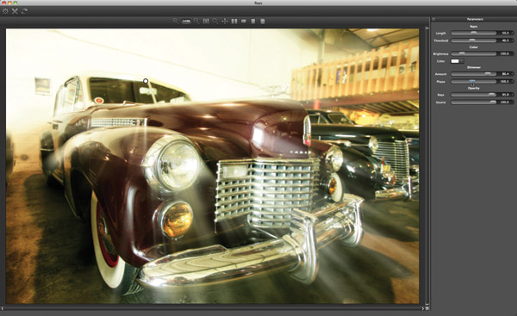Click the Shimmer Amount slider
517x316 pixels.
click(x=473, y=74)
